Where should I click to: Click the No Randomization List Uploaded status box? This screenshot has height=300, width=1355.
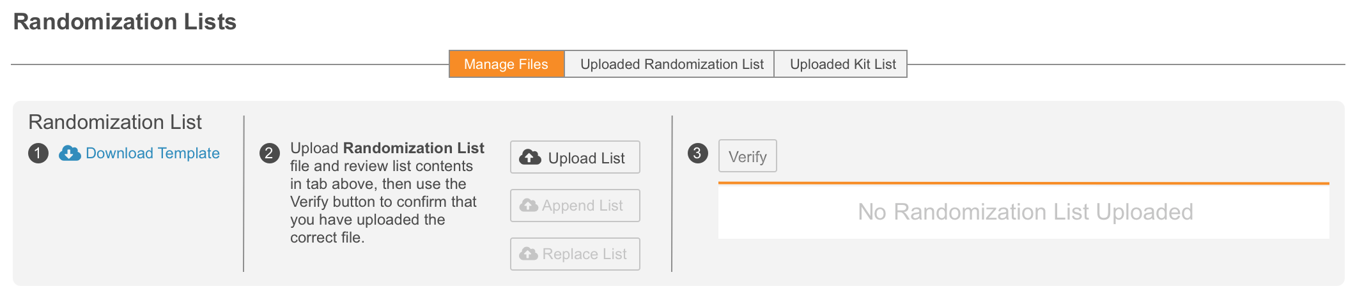click(1025, 212)
